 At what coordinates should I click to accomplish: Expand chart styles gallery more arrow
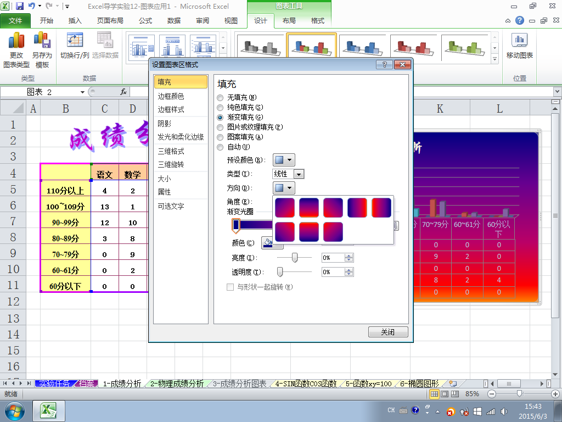494,59
